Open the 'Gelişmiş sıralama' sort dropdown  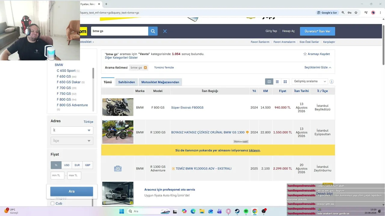tap(310, 81)
